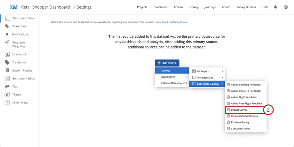Open the Translation settings label
Viewport: 294px width, 147px height.
point(19,63)
